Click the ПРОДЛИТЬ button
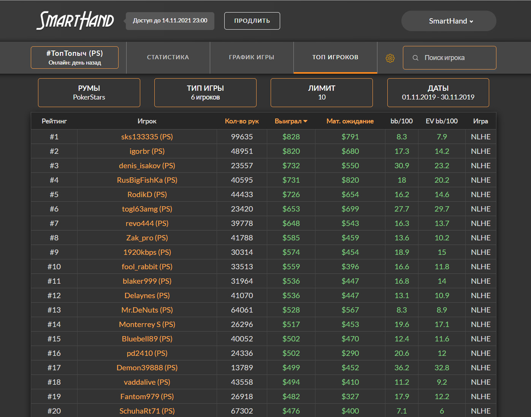Viewport: 531px width, 417px height. [x=252, y=21]
